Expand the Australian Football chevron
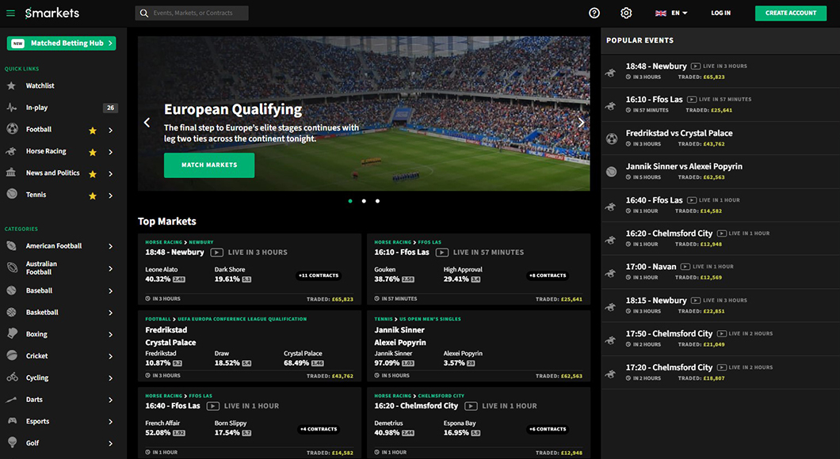 [x=110, y=268]
